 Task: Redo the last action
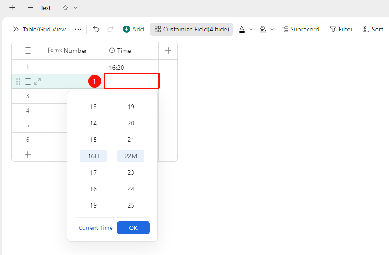pyautogui.click(x=111, y=29)
